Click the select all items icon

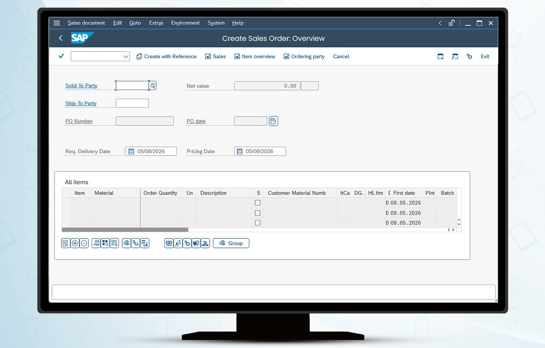105,243
